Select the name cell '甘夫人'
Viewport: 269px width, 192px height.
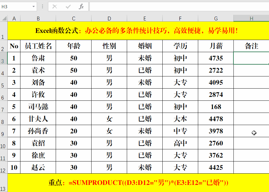click(38, 119)
